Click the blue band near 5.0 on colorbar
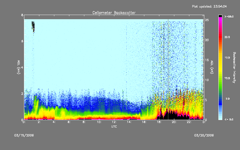This screenshot has width=240, height=150. 220,99
